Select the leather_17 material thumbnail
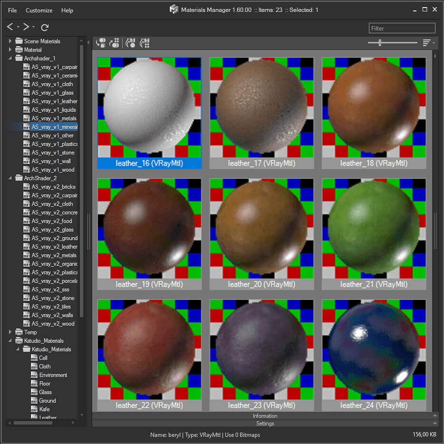444x444 pixels. (261, 113)
